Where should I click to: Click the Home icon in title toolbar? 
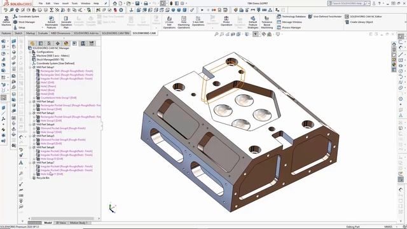[x=114, y=3]
